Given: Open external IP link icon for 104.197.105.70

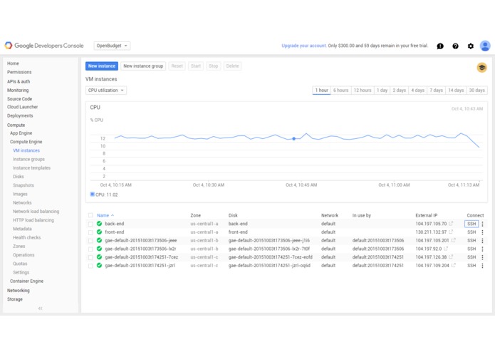Looking at the screenshot, I should point(451,224).
